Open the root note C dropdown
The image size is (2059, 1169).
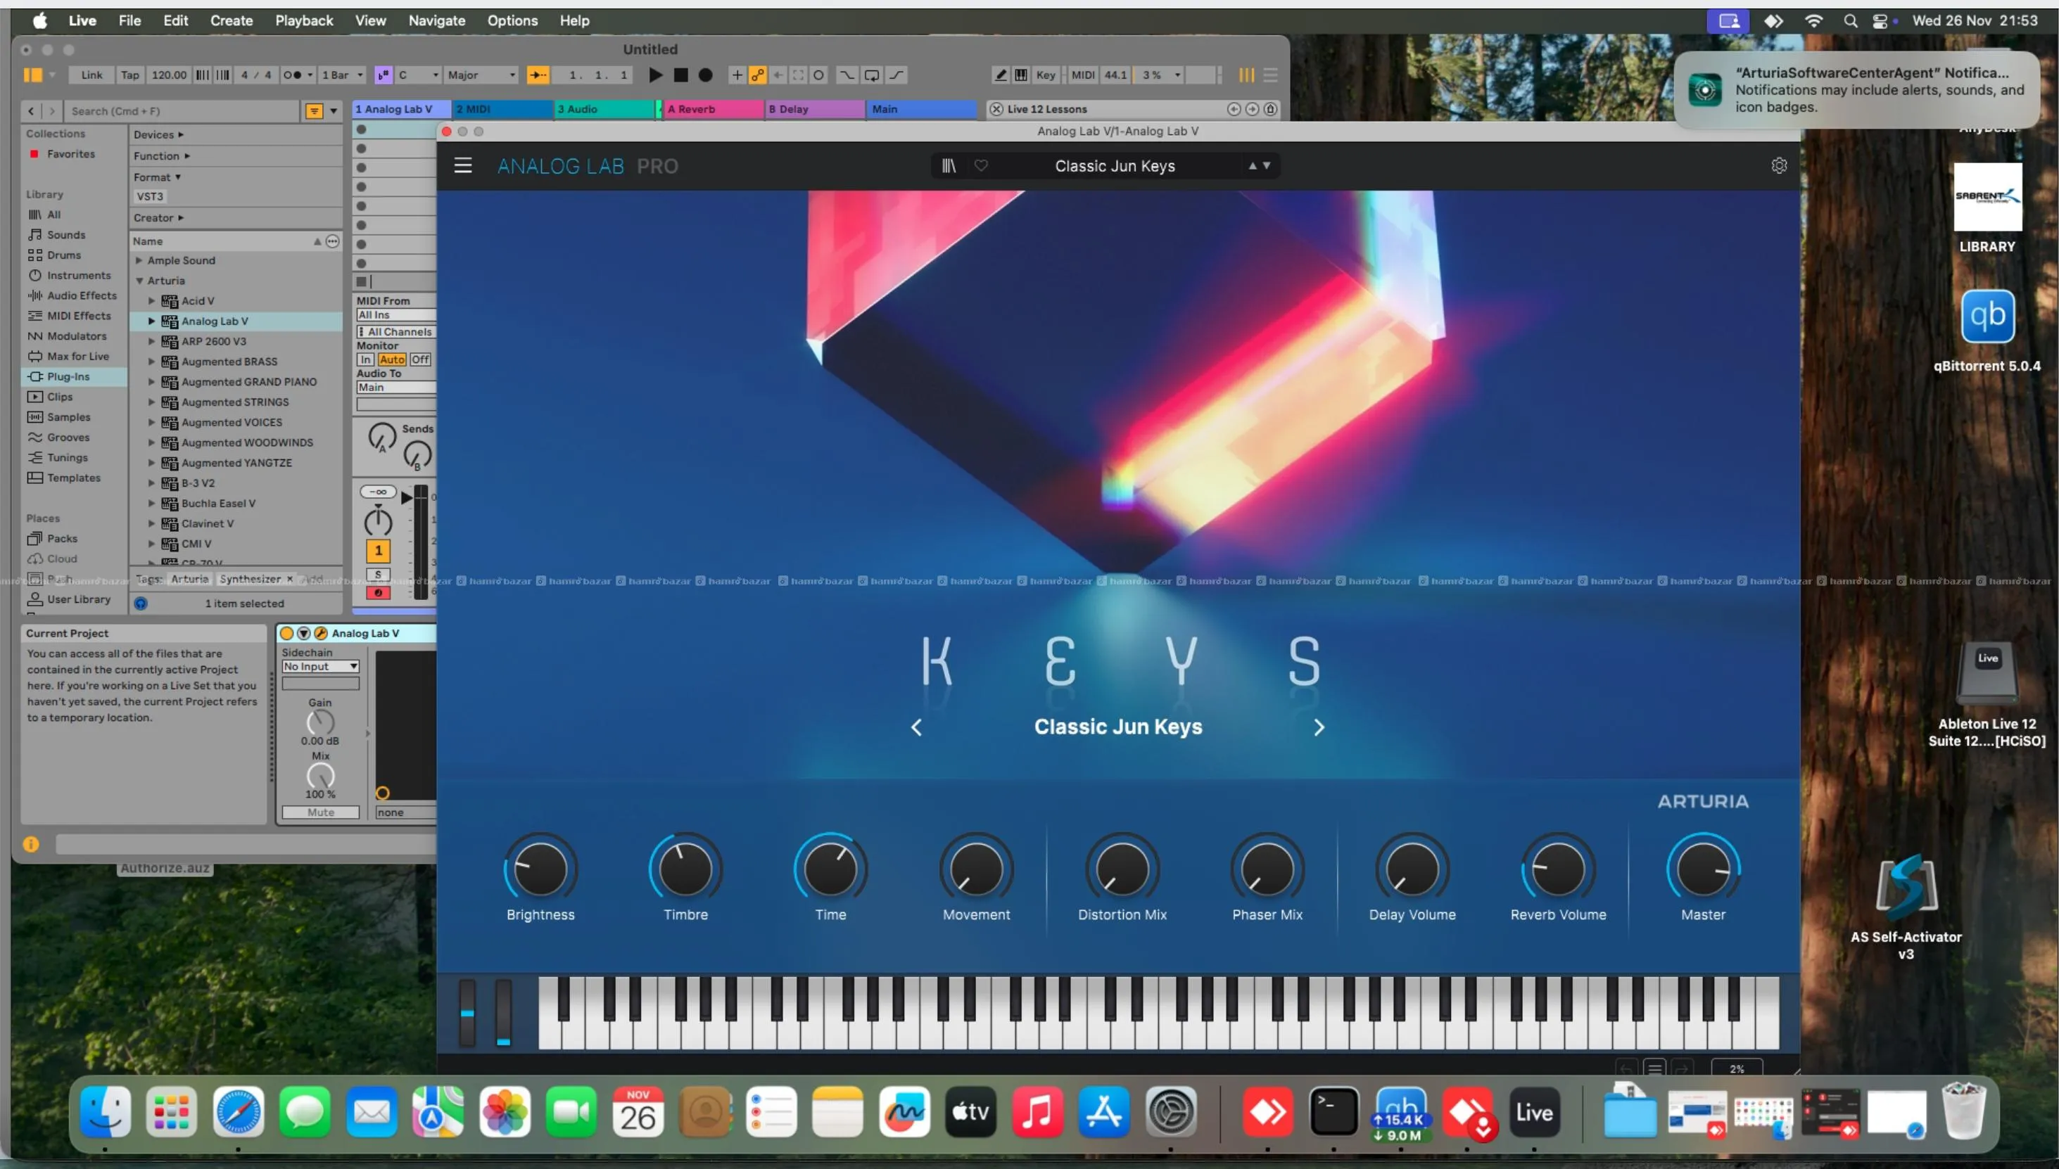coord(419,75)
